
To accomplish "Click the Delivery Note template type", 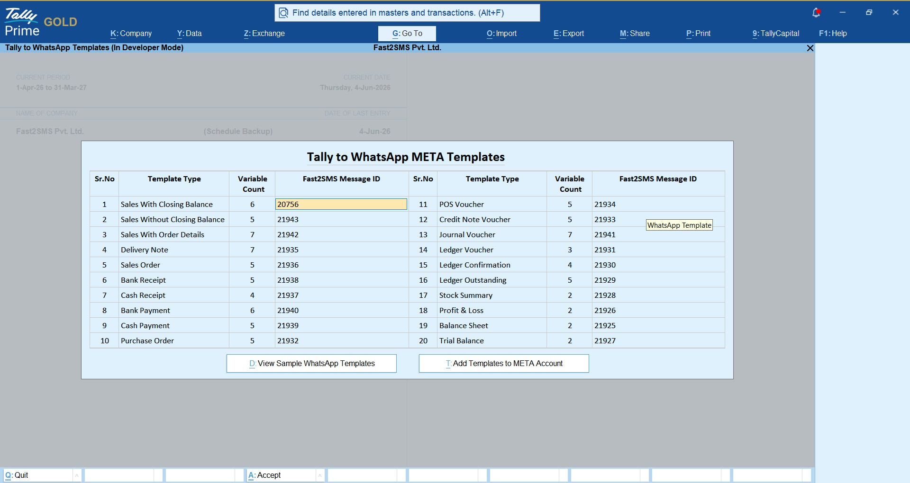I will tap(145, 250).
